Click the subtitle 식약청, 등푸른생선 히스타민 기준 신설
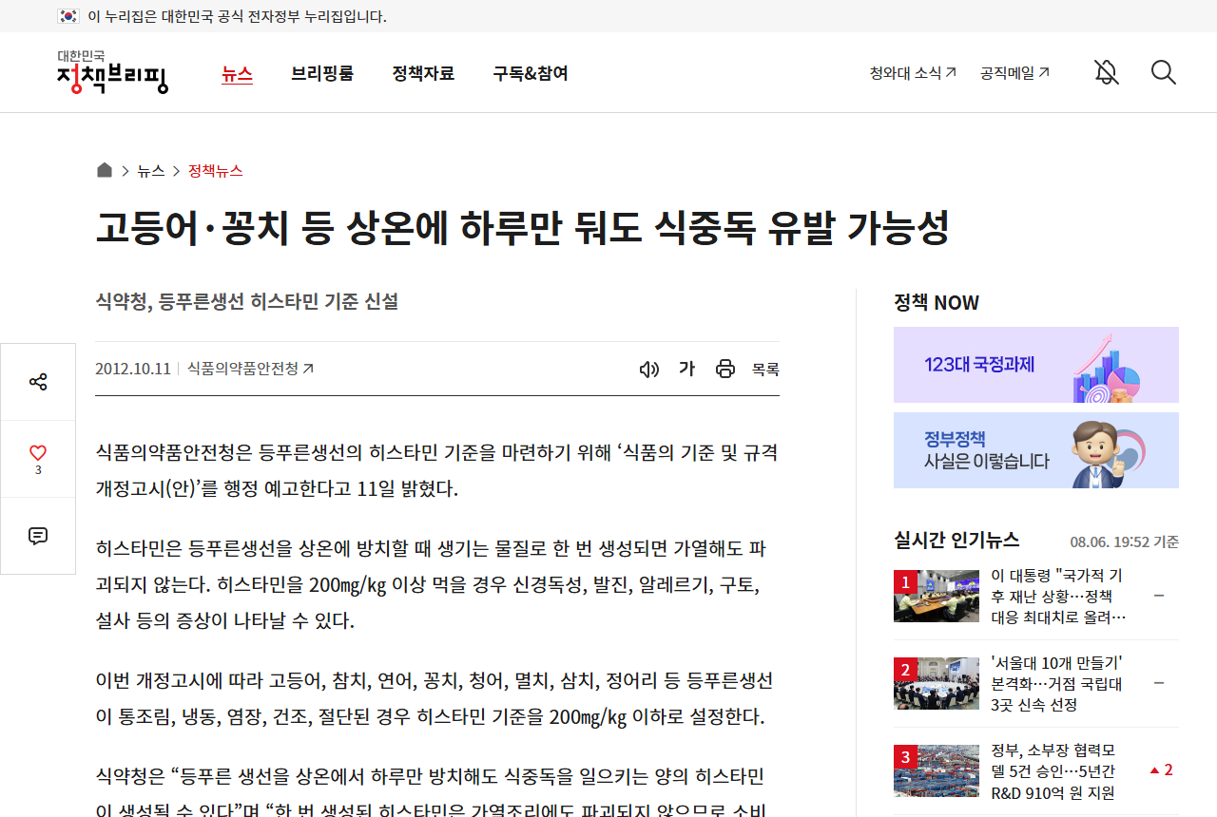The image size is (1217, 817). (x=247, y=301)
